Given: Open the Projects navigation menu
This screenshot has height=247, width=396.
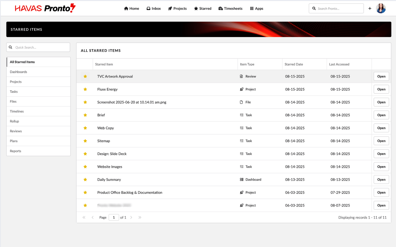Looking at the screenshot, I should click(x=177, y=9).
